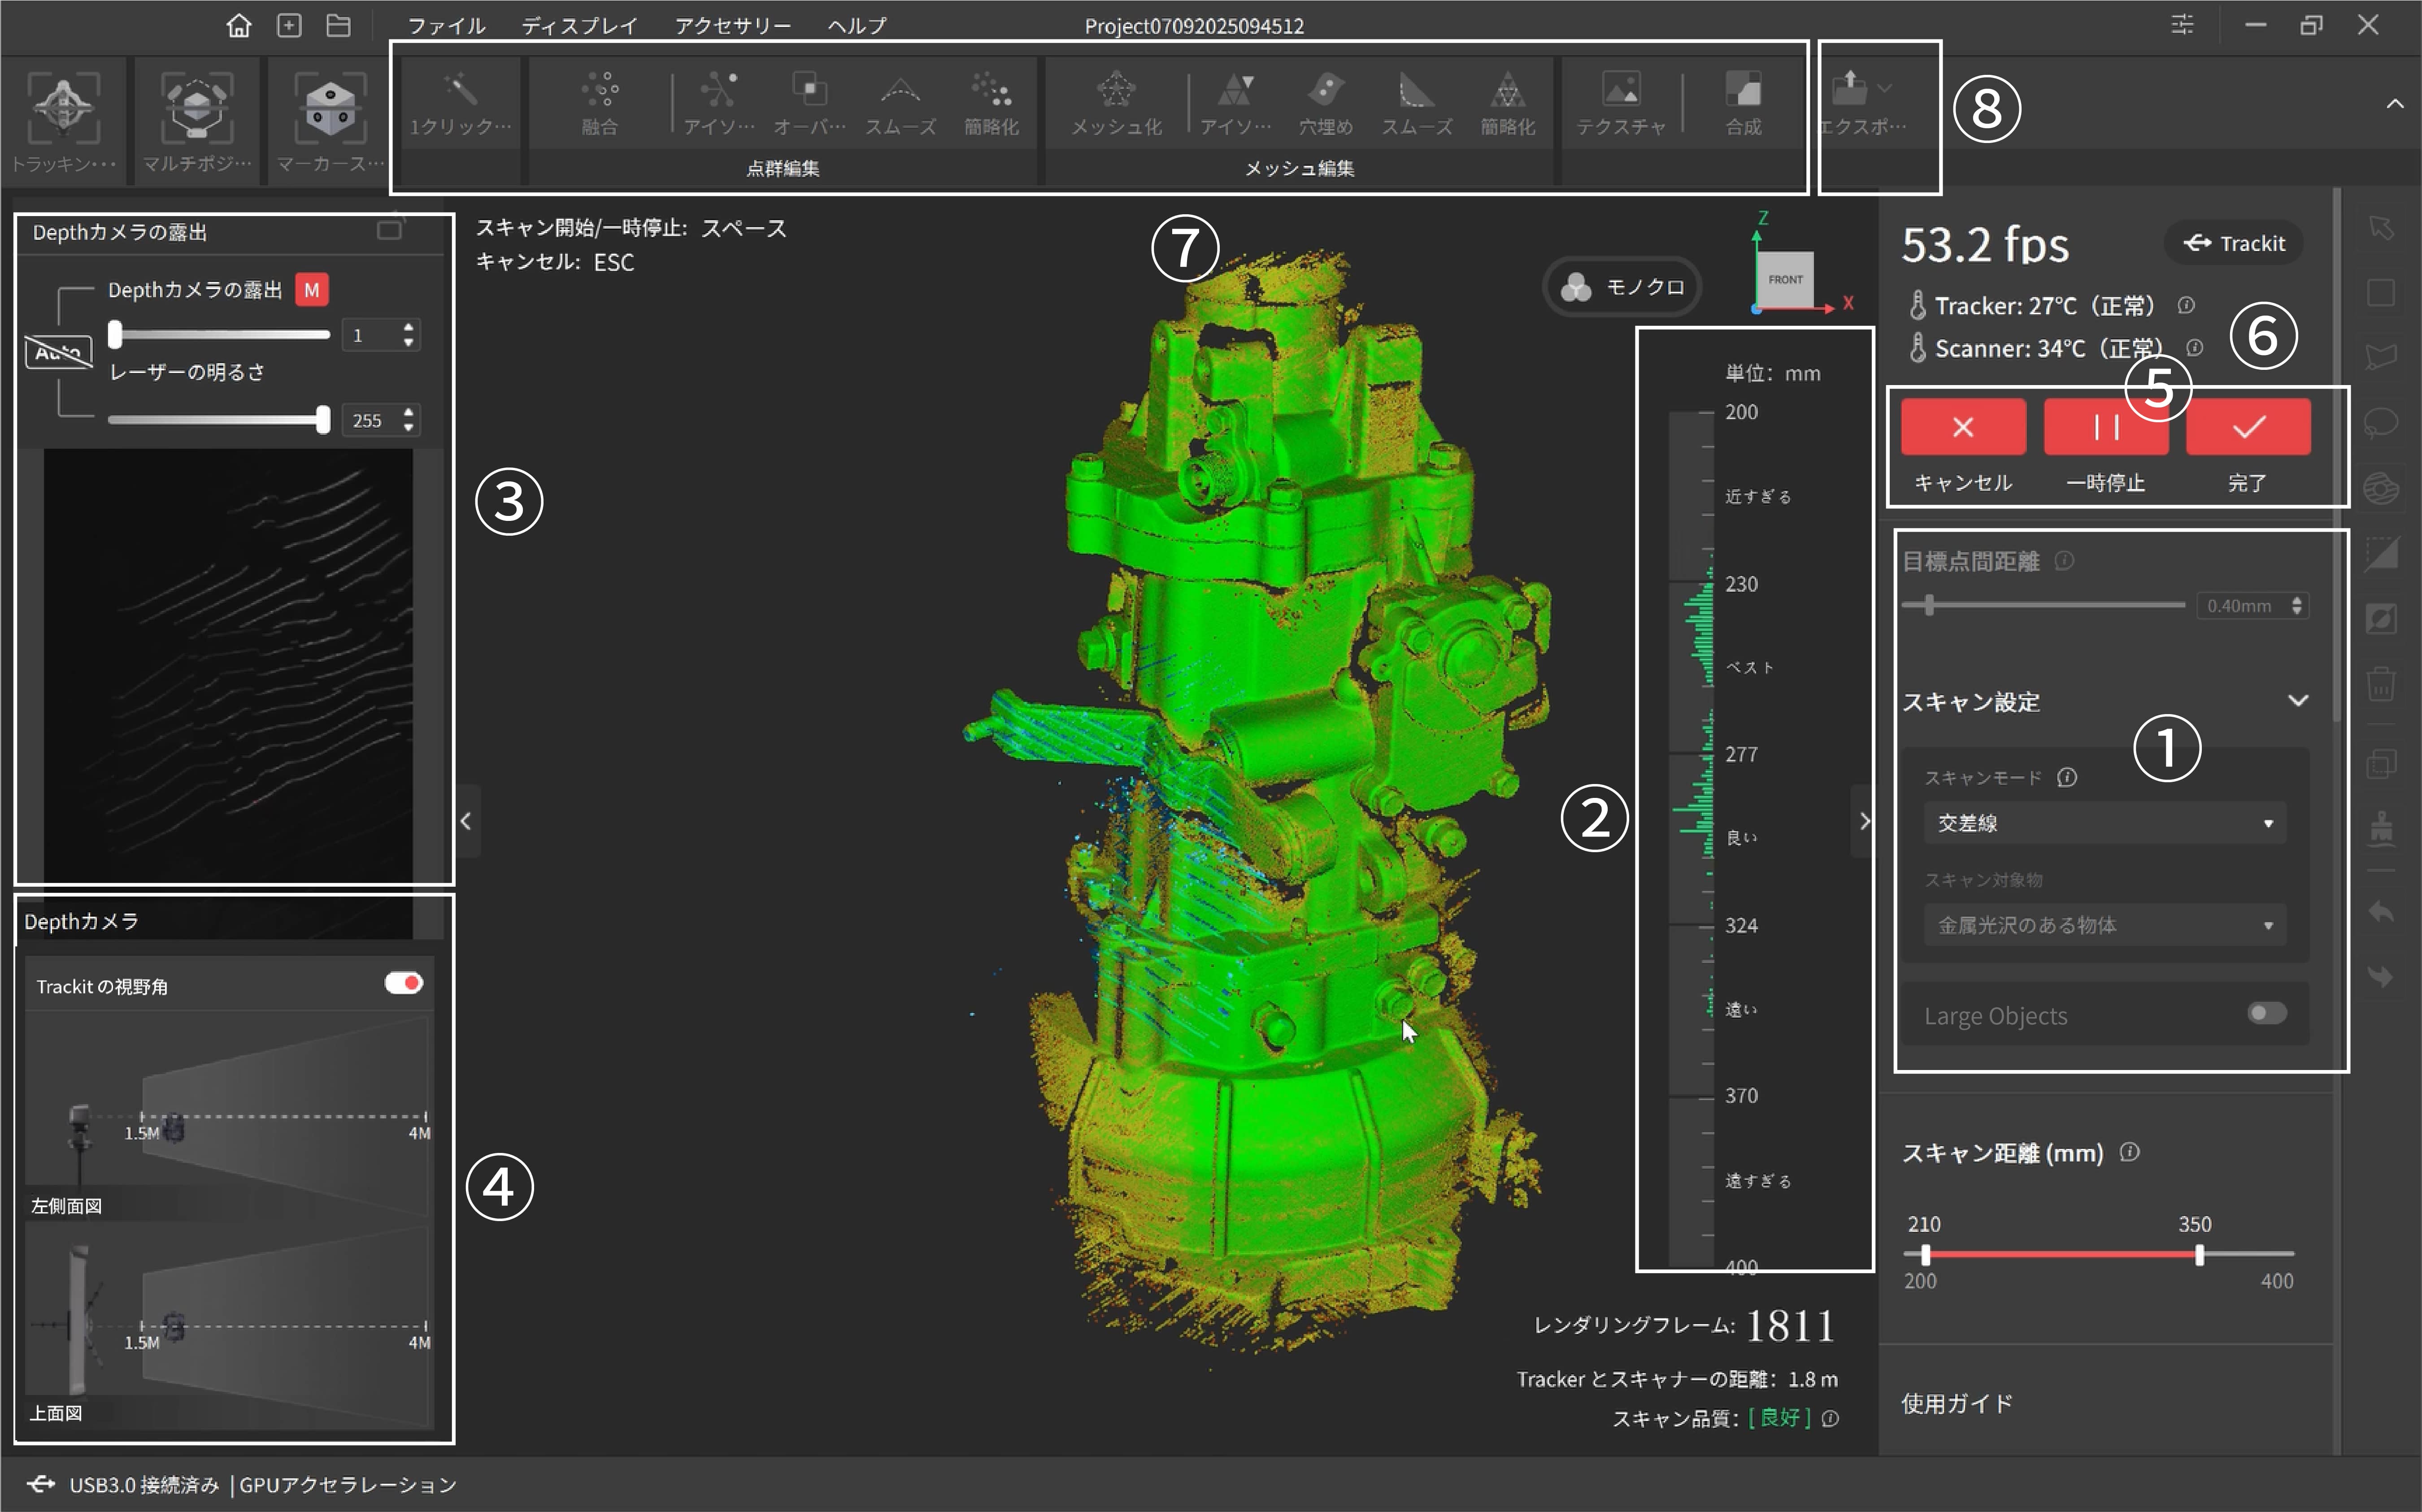Open the アクセサリー menu

tap(732, 26)
